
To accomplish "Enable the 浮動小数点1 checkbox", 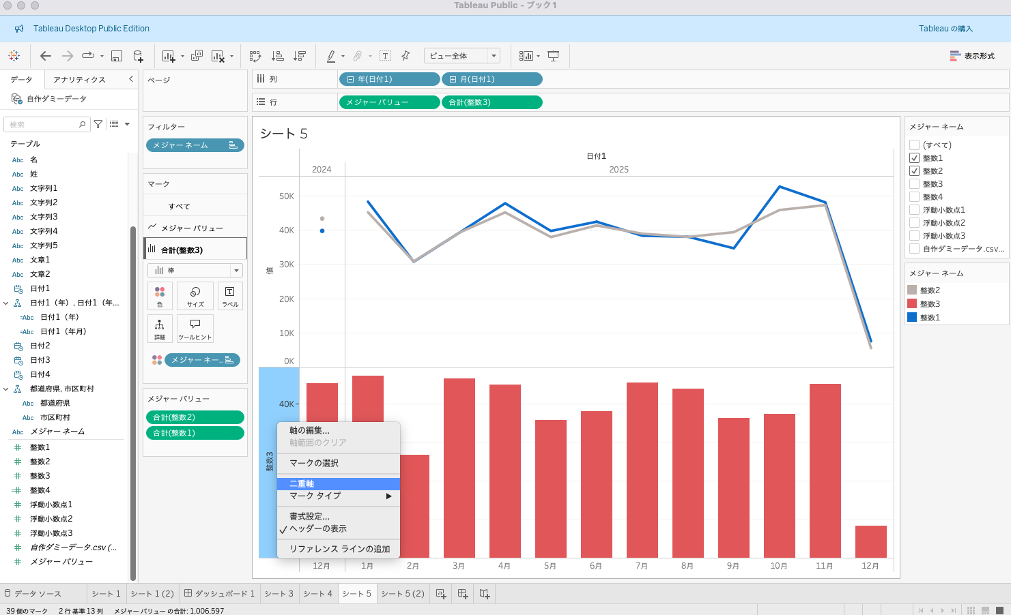I will pos(914,210).
